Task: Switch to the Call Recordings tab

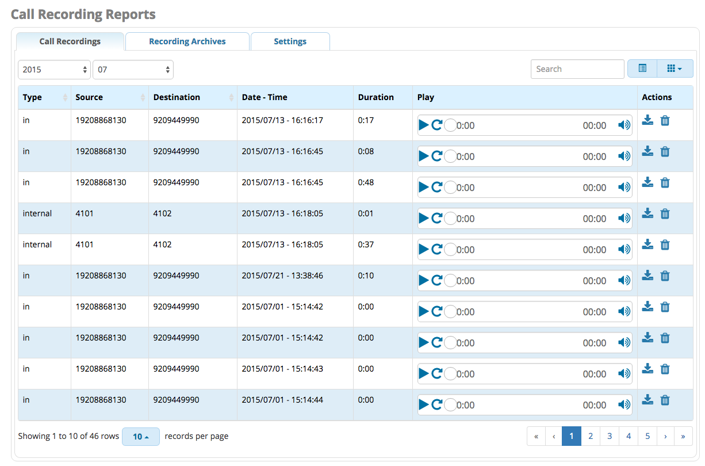Action: 70,41
